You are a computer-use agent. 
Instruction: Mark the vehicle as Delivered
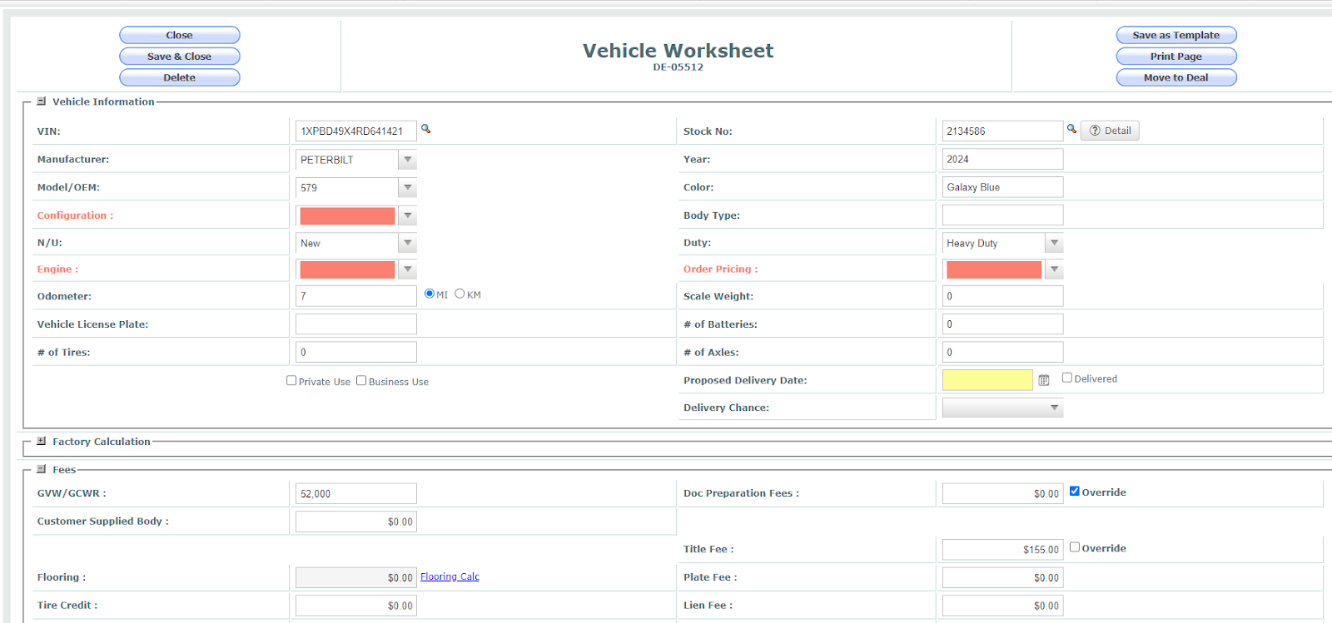coord(1067,378)
